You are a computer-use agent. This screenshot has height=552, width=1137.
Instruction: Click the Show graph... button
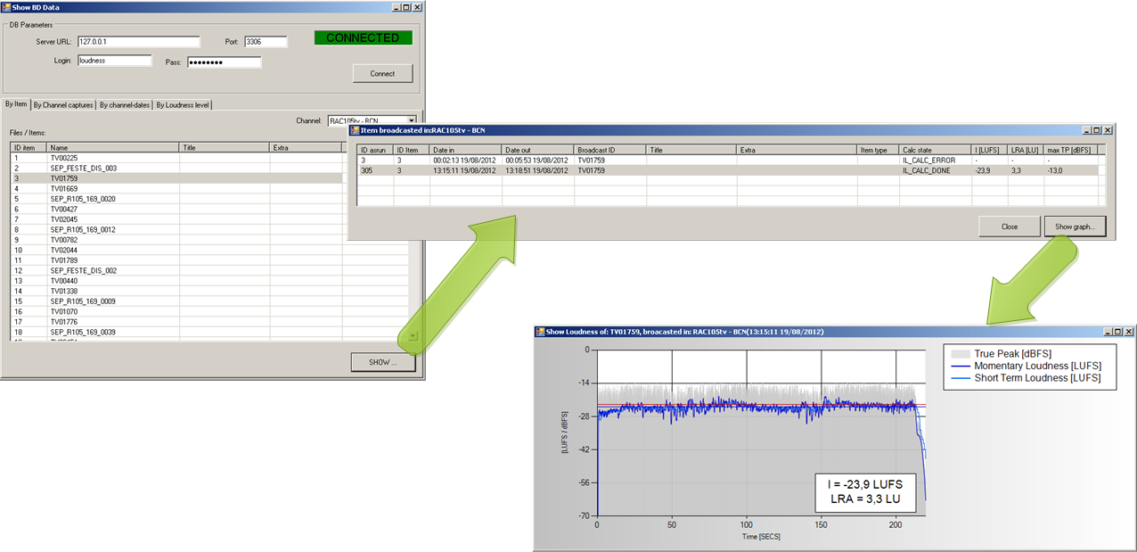[x=1075, y=227]
